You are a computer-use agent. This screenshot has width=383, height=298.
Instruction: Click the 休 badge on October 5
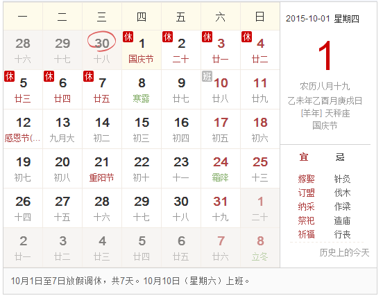point(10,76)
